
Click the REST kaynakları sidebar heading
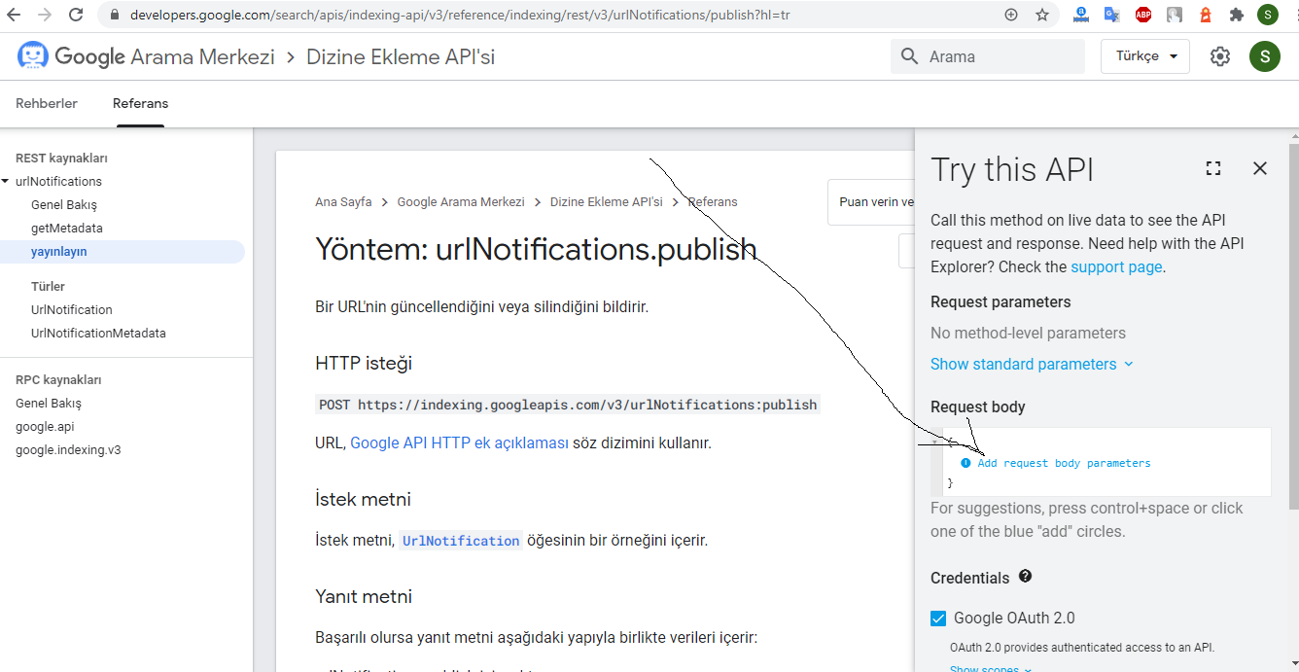pyautogui.click(x=61, y=159)
